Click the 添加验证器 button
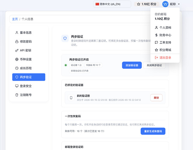Image resolution: width=193 pixels, height=150 pixels. click(132, 65)
